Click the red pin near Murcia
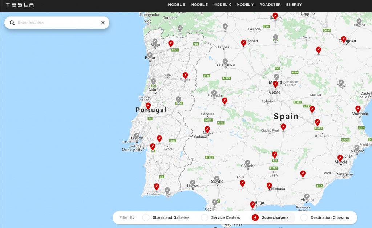Image resolution: width=372 pixels, height=228 pixels. pyautogui.click(x=341, y=157)
